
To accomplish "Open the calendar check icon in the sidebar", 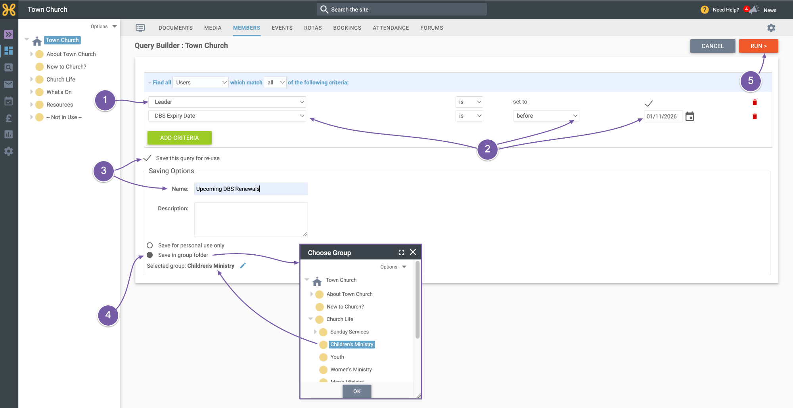I will pyautogui.click(x=9, y=101).
